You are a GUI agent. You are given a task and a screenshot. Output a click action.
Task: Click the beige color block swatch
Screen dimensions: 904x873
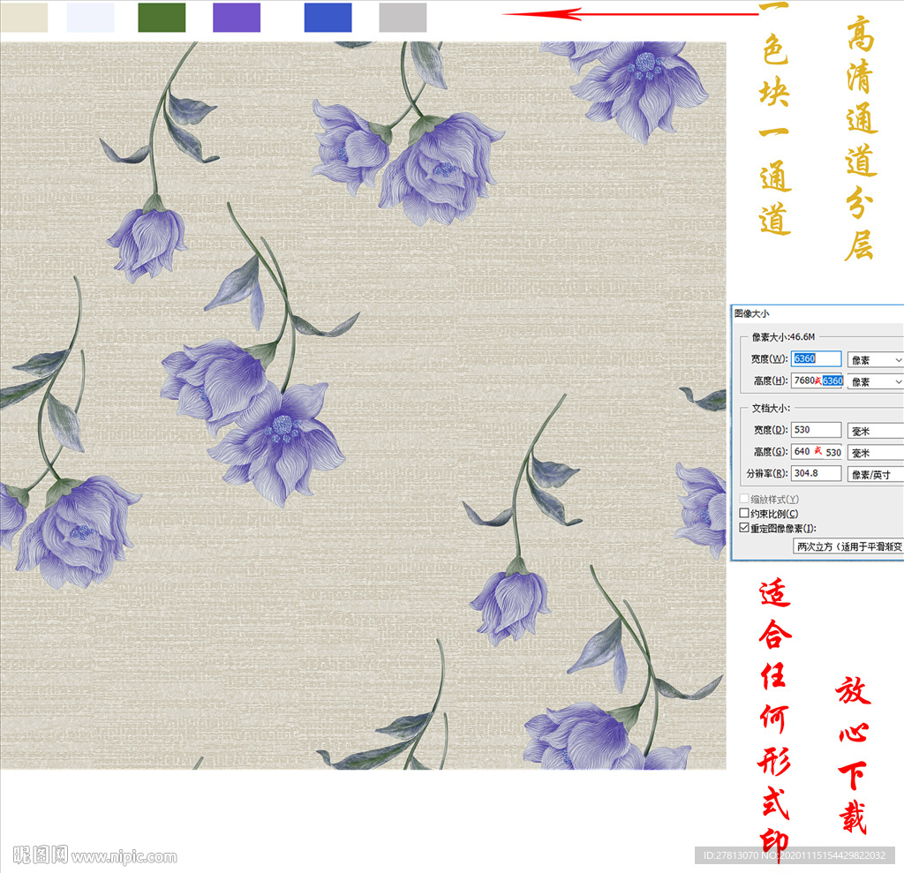coord(24,18)
